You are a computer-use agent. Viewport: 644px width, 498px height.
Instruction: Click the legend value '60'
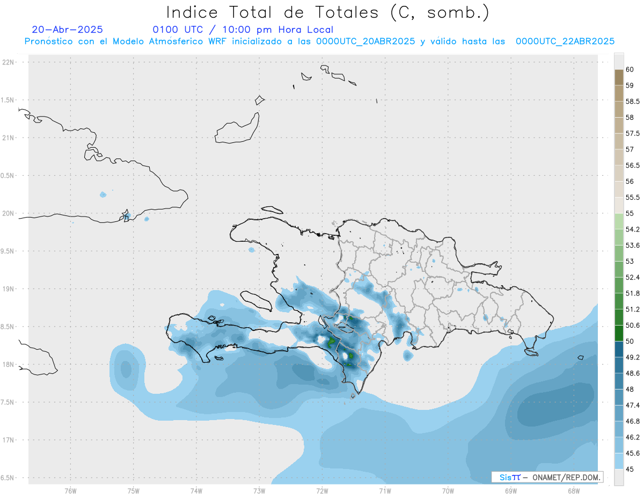point(630,69)
